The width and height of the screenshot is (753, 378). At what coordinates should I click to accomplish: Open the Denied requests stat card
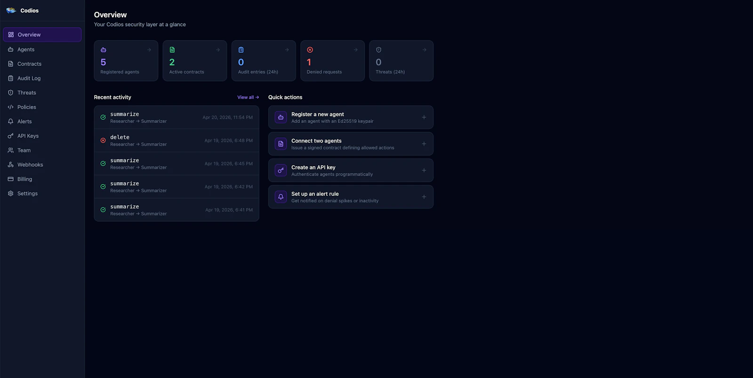[332, 61]
